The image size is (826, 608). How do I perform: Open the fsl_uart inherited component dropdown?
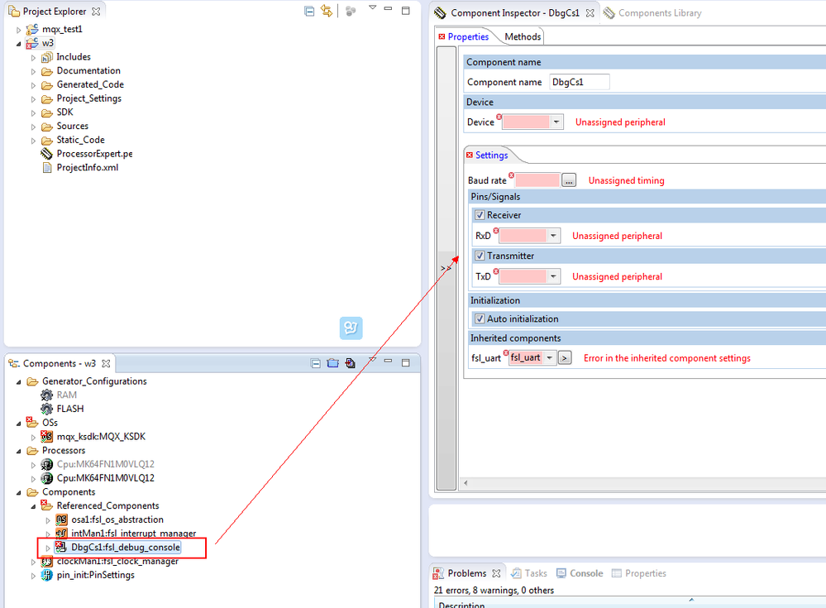click(550, 357)
